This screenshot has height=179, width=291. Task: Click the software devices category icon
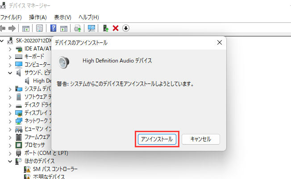(19, 97)
